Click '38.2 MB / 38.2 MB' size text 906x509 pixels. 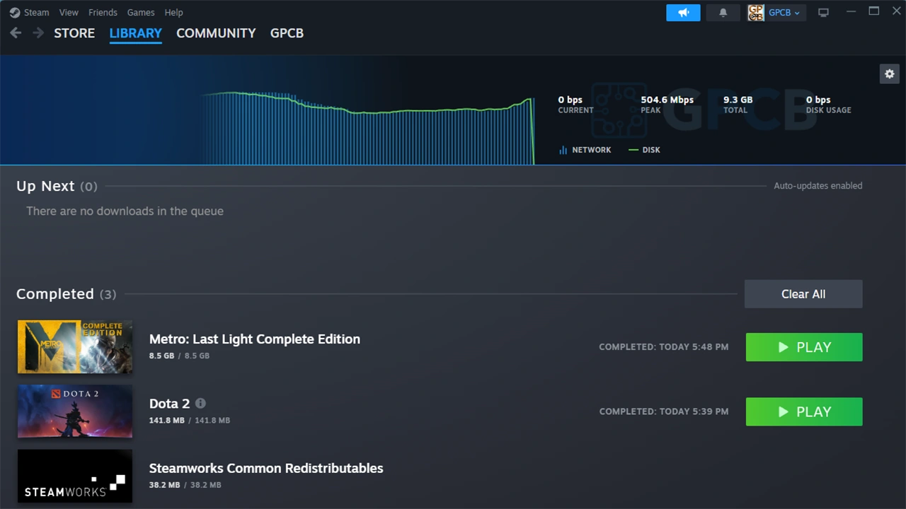pyautogui.click(x=185, y=485)
